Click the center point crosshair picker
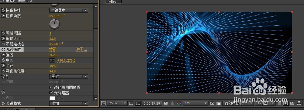The height and width of the screenshot is (110, 304). click(52, 60)
